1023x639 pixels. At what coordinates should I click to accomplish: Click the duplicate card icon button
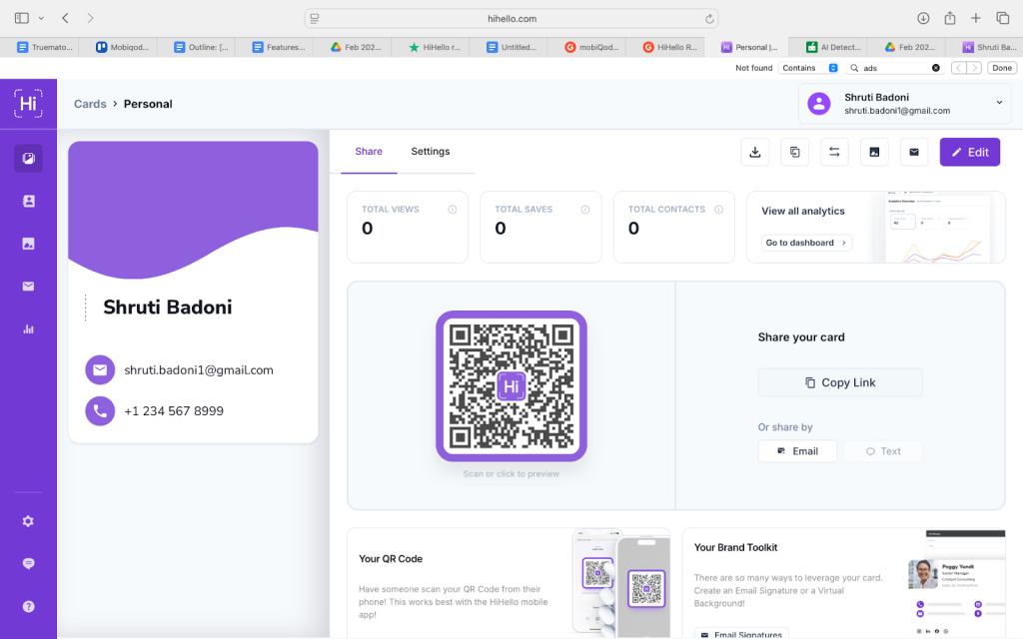point(795,152)
